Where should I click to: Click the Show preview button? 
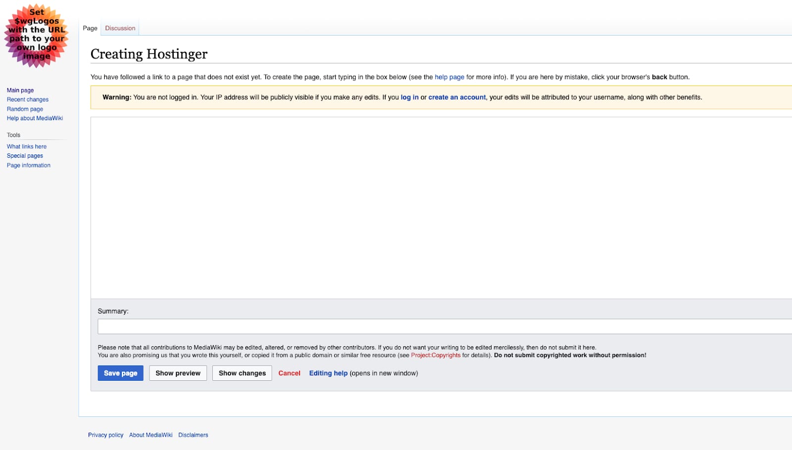178,373
